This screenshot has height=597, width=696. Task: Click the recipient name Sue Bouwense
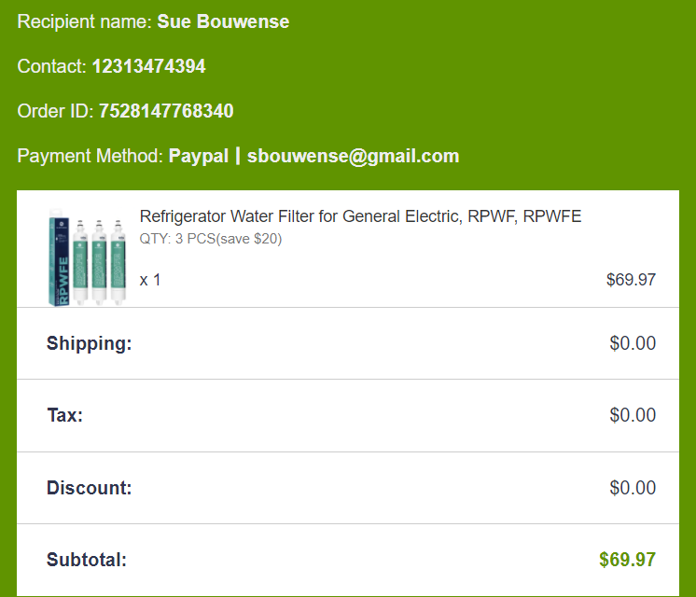point(223,21)
